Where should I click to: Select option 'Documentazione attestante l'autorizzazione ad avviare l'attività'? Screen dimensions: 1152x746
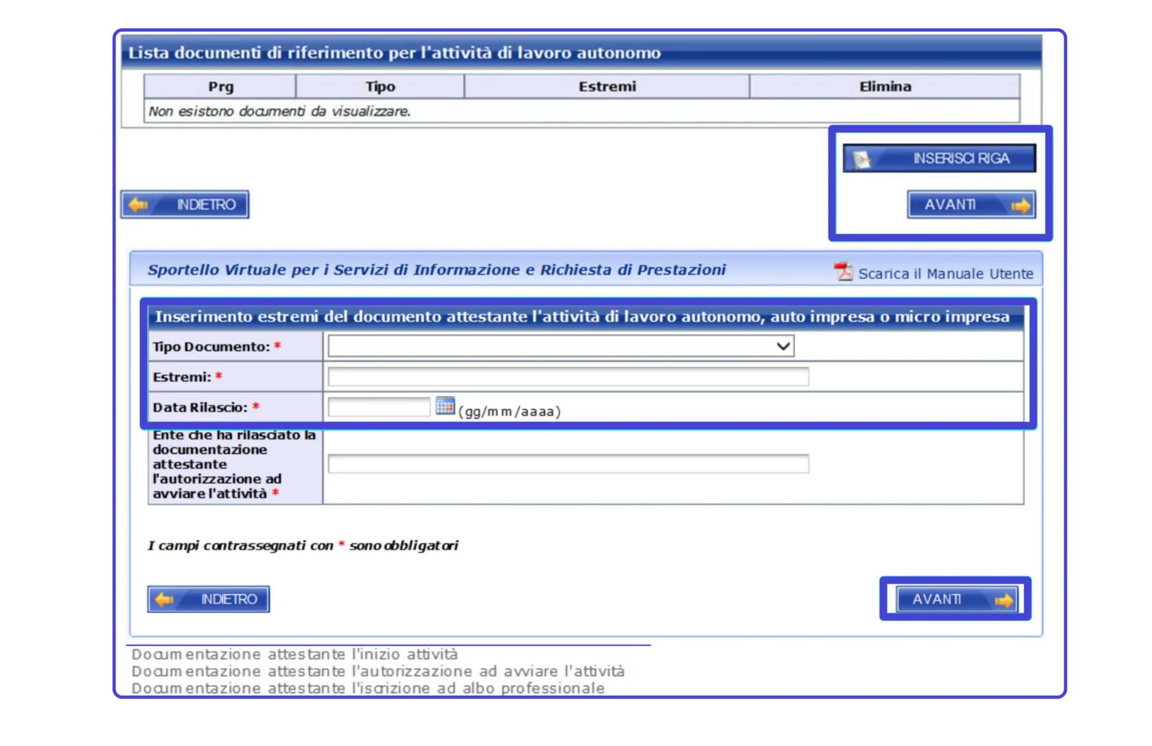coord(378,671)
